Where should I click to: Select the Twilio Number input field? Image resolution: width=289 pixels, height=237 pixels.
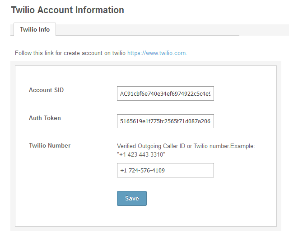pyautogui.click(x=165, y=170)
